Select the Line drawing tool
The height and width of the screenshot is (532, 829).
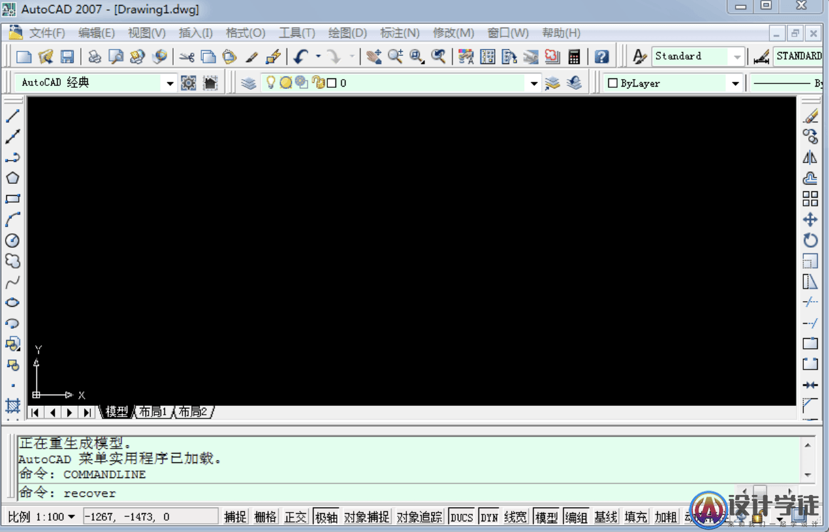[13, 116]
